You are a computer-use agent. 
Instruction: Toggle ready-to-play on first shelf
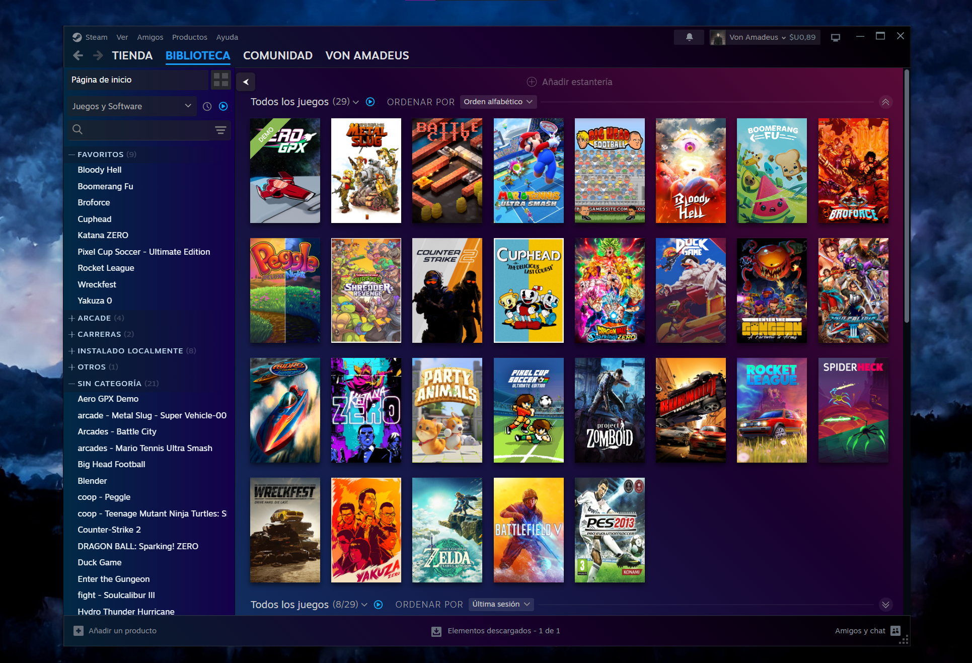click(370, 102)
